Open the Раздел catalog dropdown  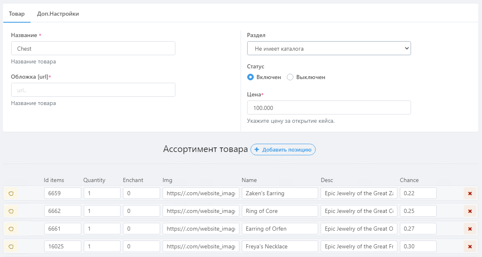(x=329, y=48)
